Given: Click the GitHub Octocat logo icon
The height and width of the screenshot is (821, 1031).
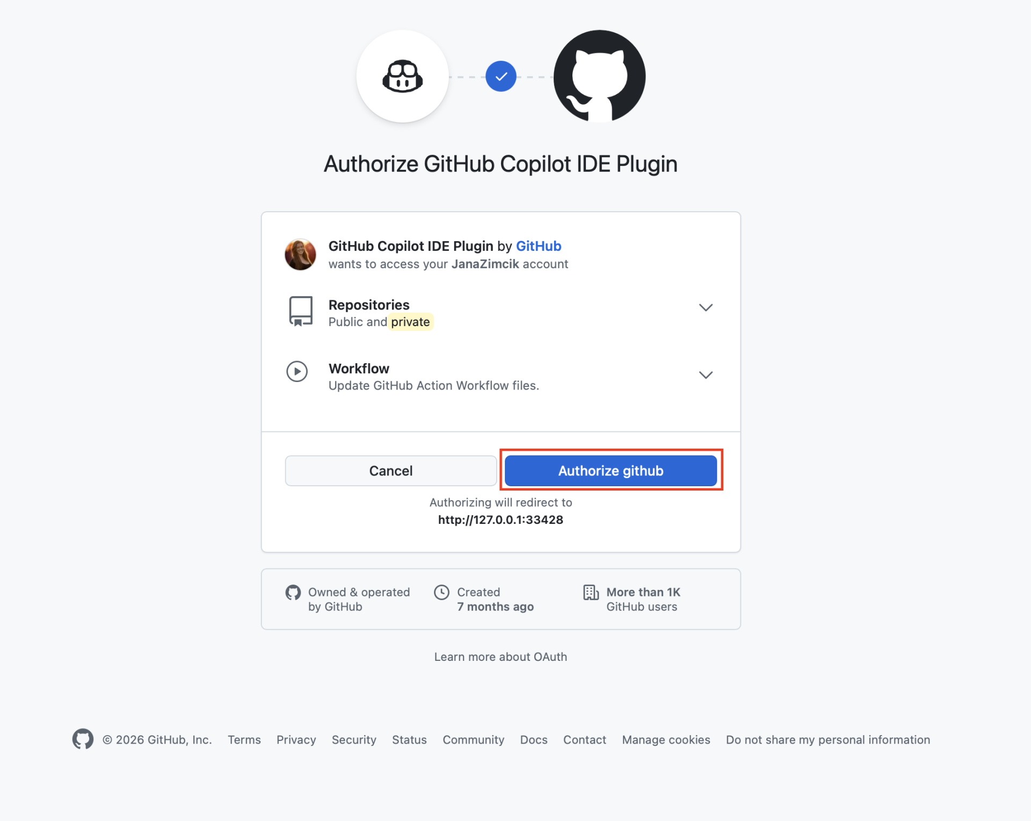Looking at the screenshot, I should pos(598,76).
